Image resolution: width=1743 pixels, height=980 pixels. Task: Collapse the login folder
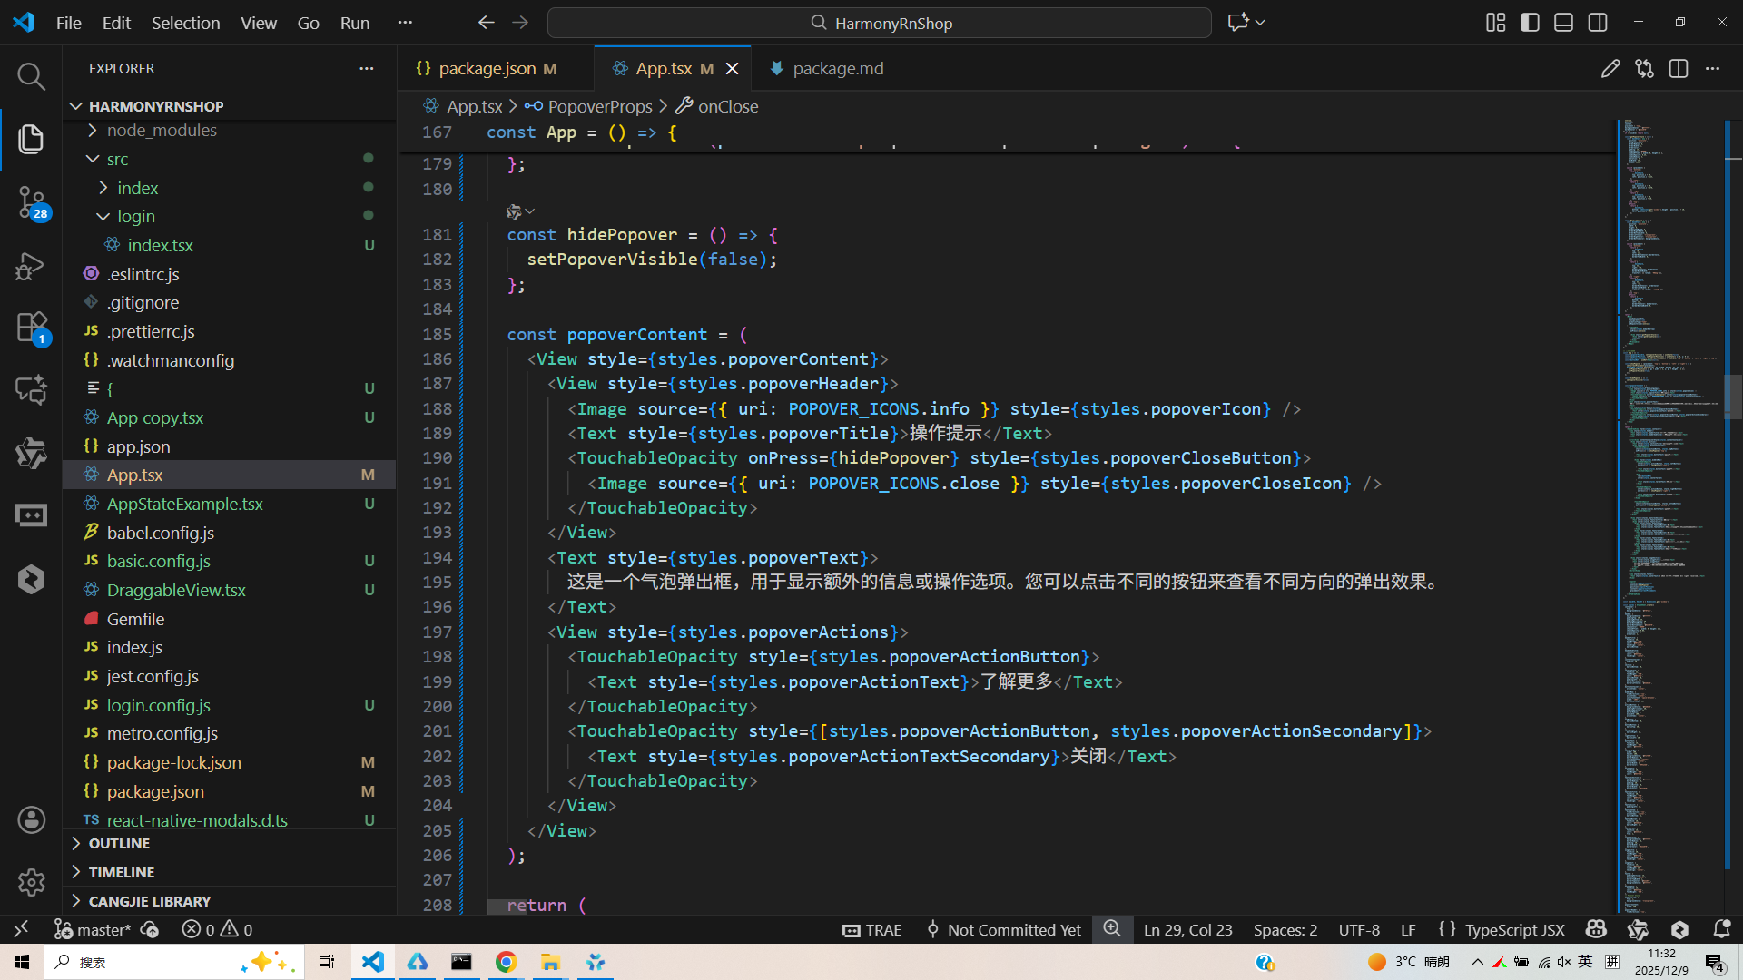[135, 217]
